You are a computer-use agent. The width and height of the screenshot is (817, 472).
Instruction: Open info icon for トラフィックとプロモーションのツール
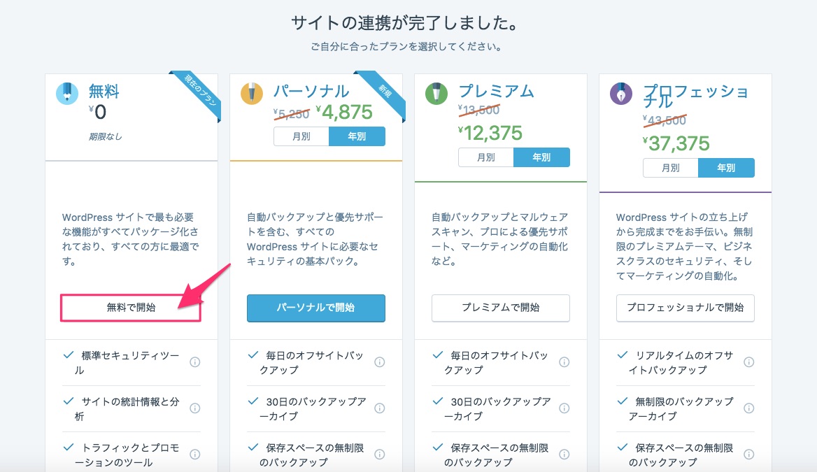(x=195, y=455)
